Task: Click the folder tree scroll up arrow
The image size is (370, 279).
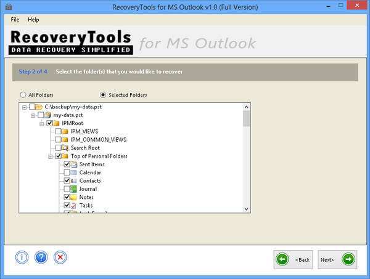Action: (247, 107)
